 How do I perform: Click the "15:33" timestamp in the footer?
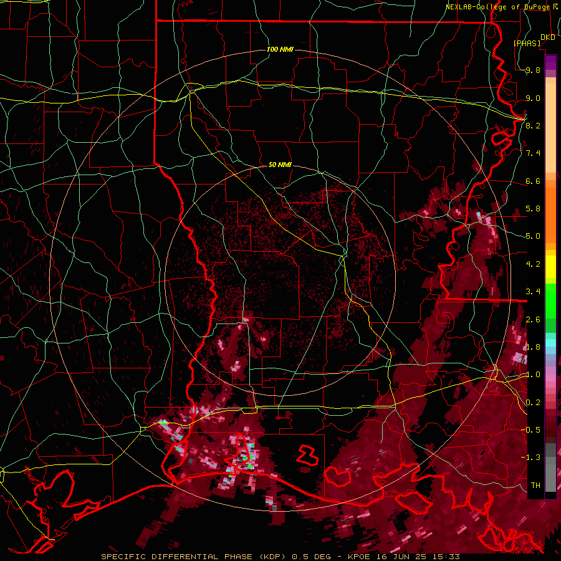point(447,557)
